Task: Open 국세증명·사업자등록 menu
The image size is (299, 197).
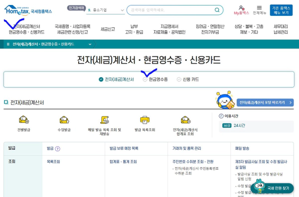Action: (x=72, y=29)
